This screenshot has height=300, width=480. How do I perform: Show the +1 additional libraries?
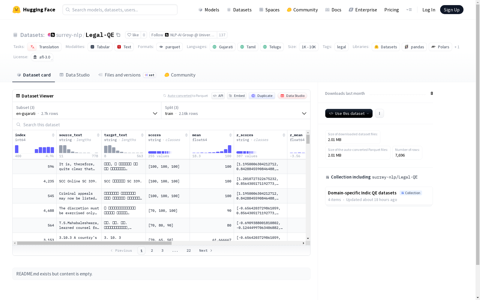click(457, 47)
